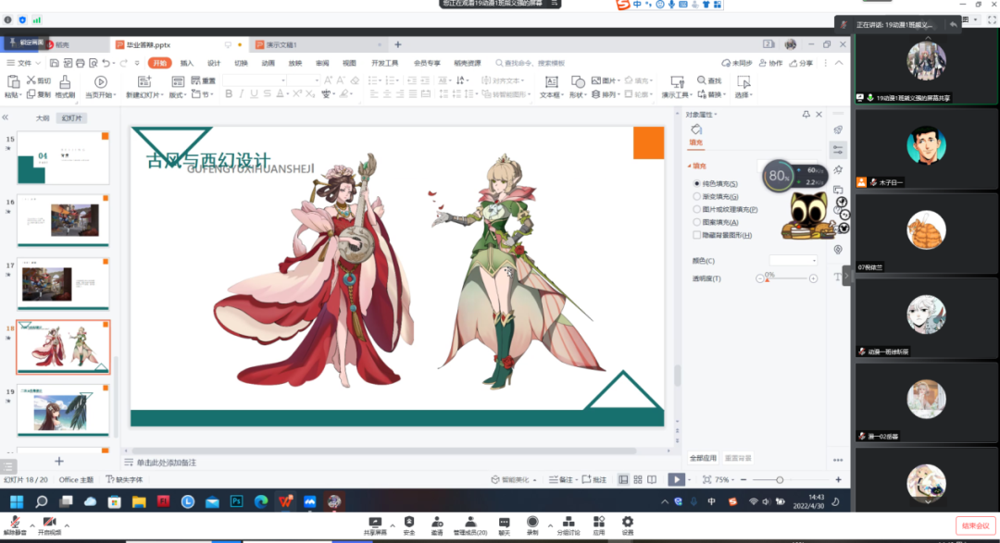Screen dimensions: 1000x543
Task: Toggle Underline formatting
Action: tap(254, 94)
